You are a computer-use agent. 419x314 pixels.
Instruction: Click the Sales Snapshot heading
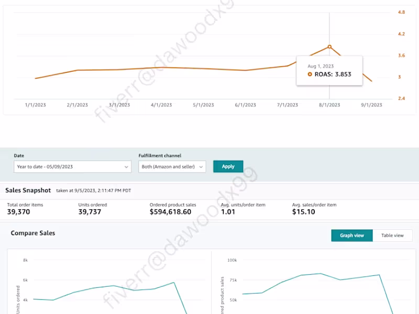click(28, 191)
